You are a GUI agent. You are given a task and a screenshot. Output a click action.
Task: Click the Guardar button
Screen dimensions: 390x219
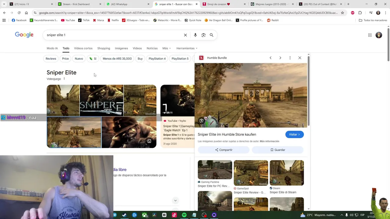point(278,150)
